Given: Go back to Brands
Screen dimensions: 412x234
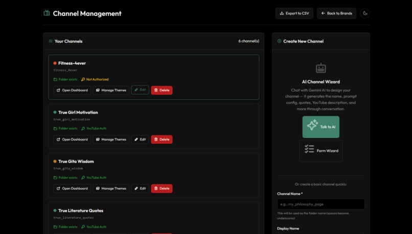Looking at the screenshot, I should (336, 13).
